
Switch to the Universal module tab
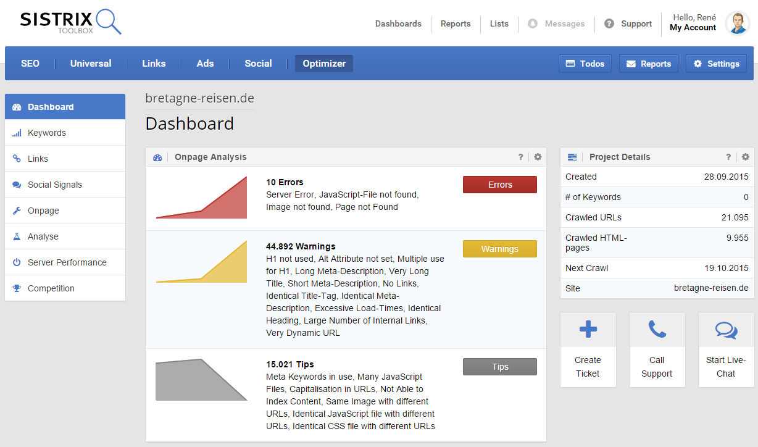click(91, 64)
